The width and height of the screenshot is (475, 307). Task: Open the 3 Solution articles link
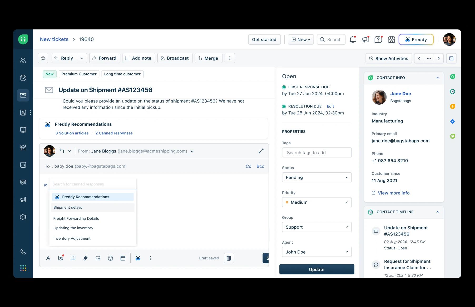click(72, 133)
